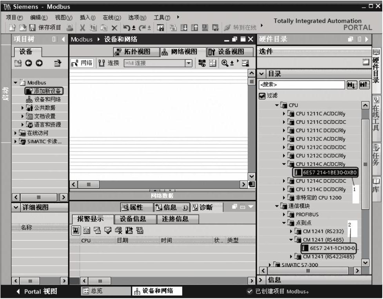The image size is (383, 299).
Task: Click the download to device icon
Action: (x=184, y=28)
